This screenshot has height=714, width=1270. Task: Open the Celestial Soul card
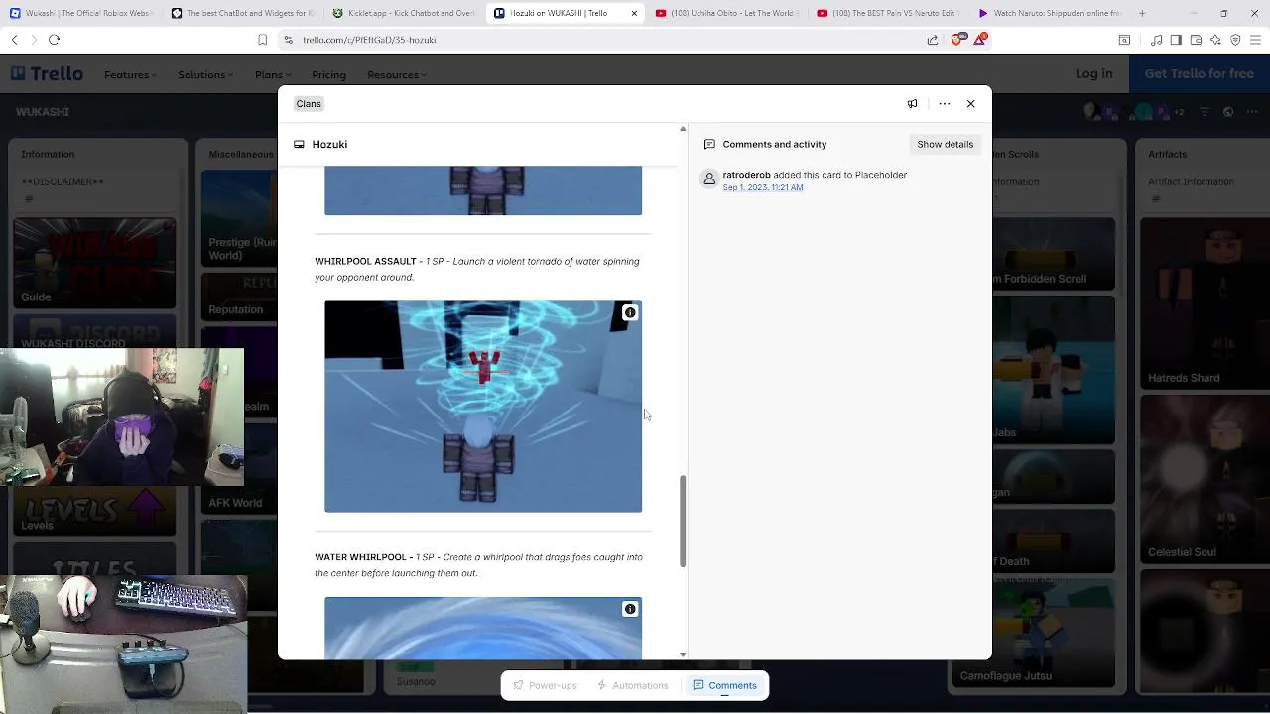point(1205,479)
